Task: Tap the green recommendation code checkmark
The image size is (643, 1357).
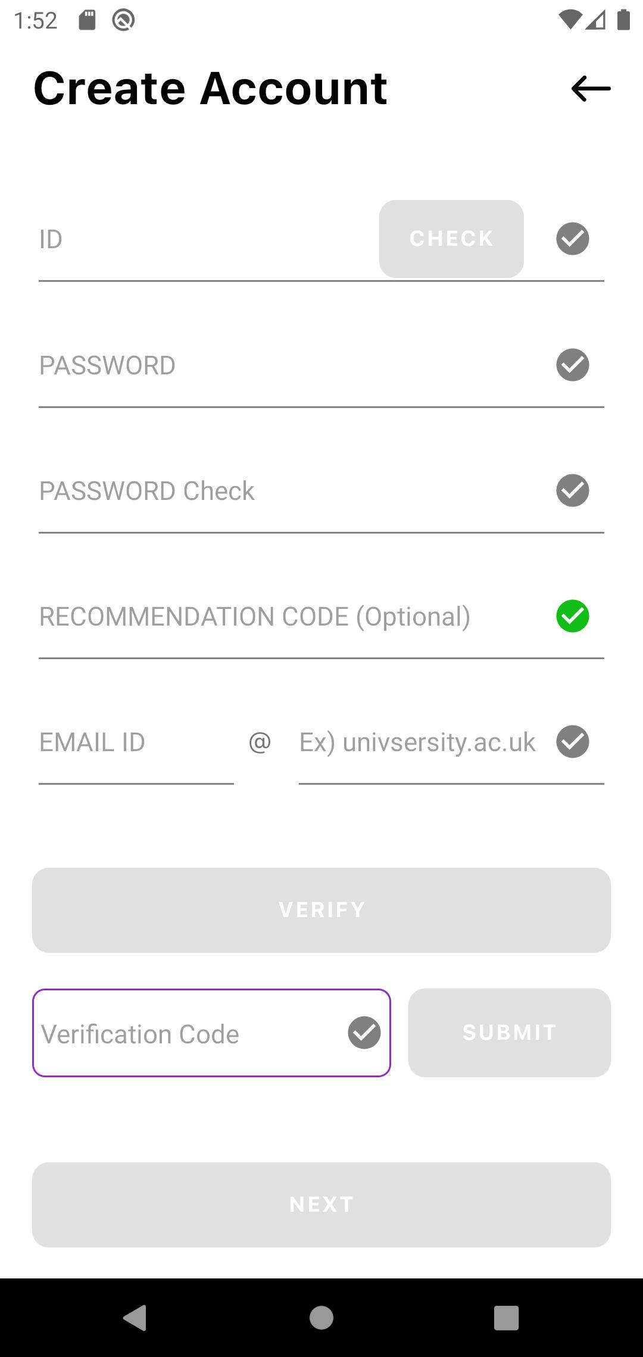Action: point(573,616)
